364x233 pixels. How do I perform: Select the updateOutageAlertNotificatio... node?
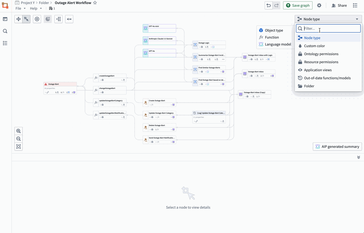click(110, 115)
